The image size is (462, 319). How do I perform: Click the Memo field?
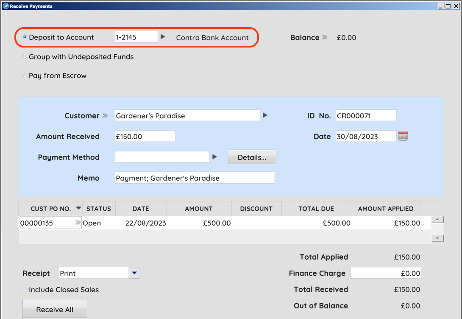[x=195, y=178]
